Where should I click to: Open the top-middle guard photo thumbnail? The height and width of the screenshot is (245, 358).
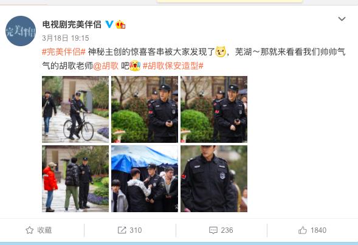(x=145, y=109)
